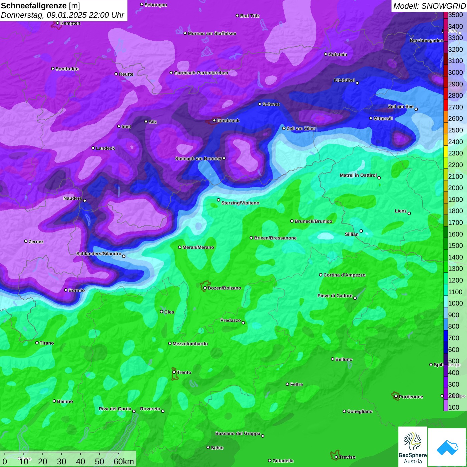This screenshot has height=467, width=467.
Task: Select the Innsbruck city marker
Action: (214, 120)
